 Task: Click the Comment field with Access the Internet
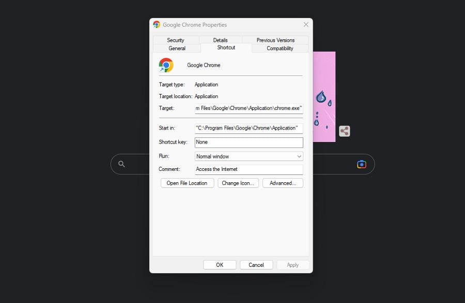click(249, 169)
